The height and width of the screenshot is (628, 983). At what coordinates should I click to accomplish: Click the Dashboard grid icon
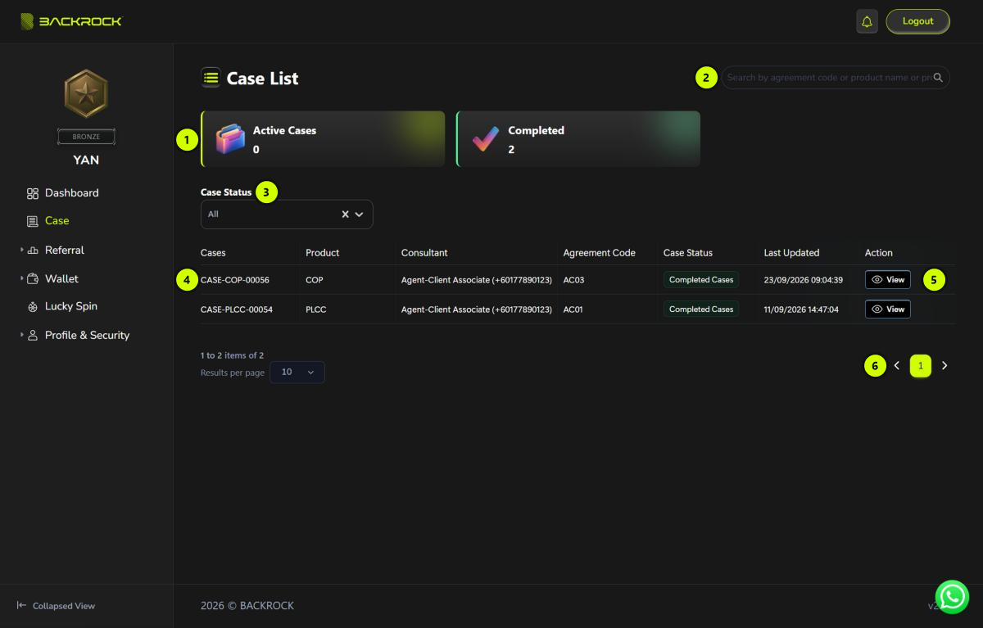tap(33, 193)
